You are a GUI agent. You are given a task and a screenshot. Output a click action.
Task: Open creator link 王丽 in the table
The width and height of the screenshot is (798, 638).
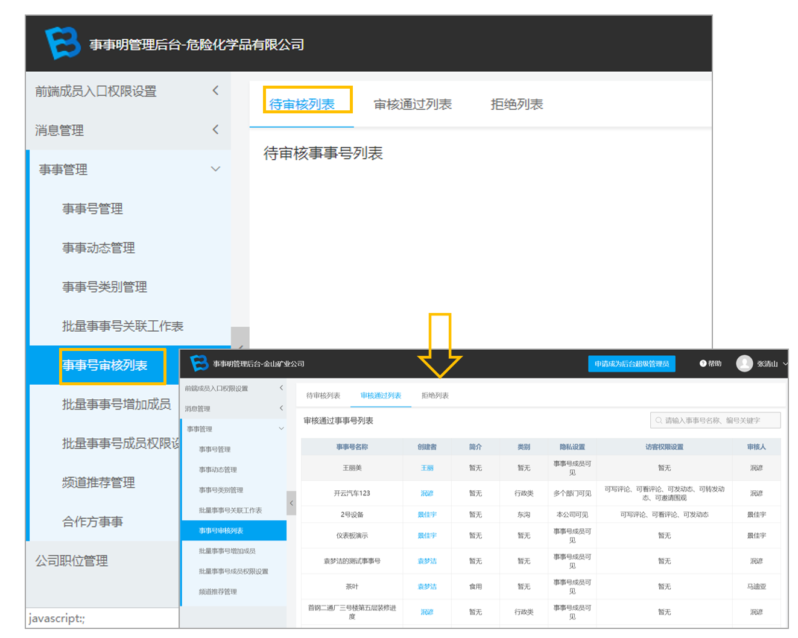(x=427, y=468)
